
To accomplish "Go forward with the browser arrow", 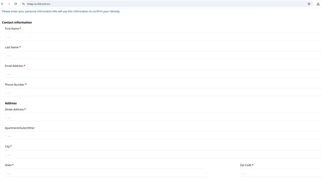I will [x=9, y=4].
